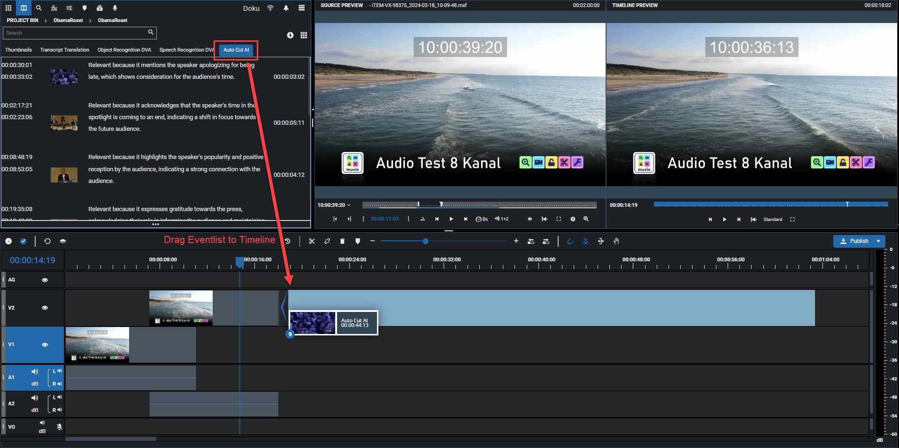Open the microphone voice-over panel

[x=115, y=8]
